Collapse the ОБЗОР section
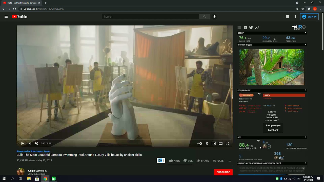This screenshot has width=324, height=182. tap(305, 33)
